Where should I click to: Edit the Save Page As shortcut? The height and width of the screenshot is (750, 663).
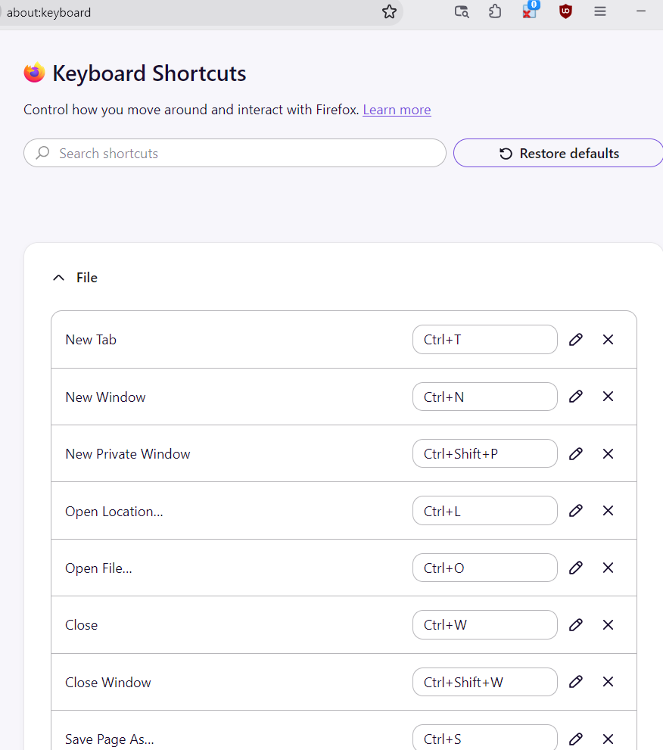coord(576,739)
